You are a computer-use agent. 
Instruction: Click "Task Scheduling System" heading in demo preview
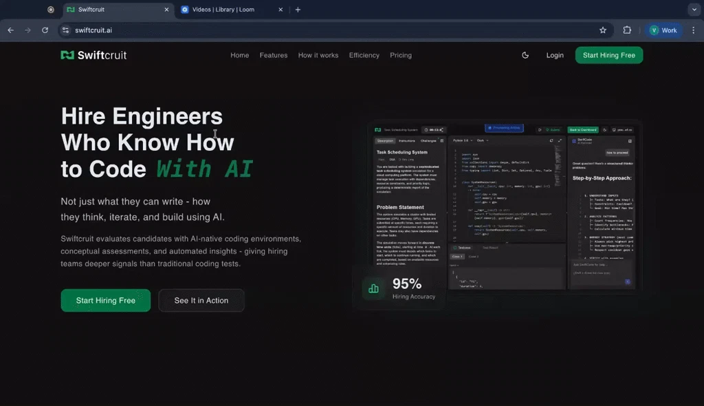[x=401, y=152]
